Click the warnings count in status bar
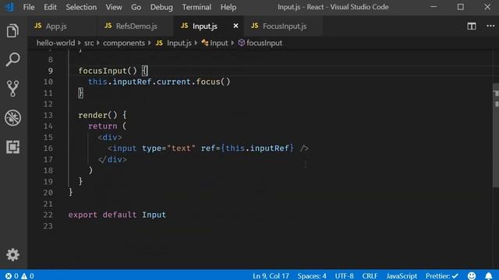Viewport: 499px width, 280px height. tap(27, 276)
